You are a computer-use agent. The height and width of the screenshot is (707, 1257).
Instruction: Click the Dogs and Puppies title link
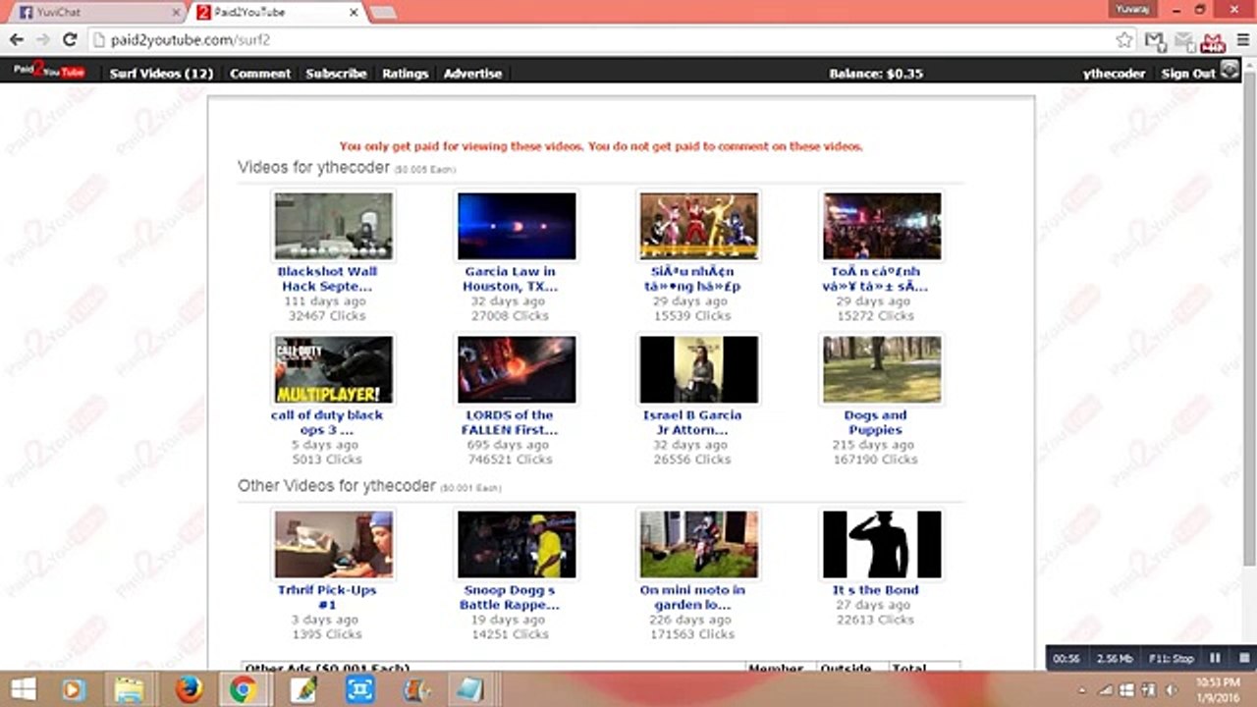point(875,422)
